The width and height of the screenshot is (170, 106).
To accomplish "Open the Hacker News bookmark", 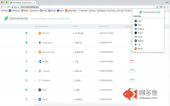I will click(x=71, y=11).
